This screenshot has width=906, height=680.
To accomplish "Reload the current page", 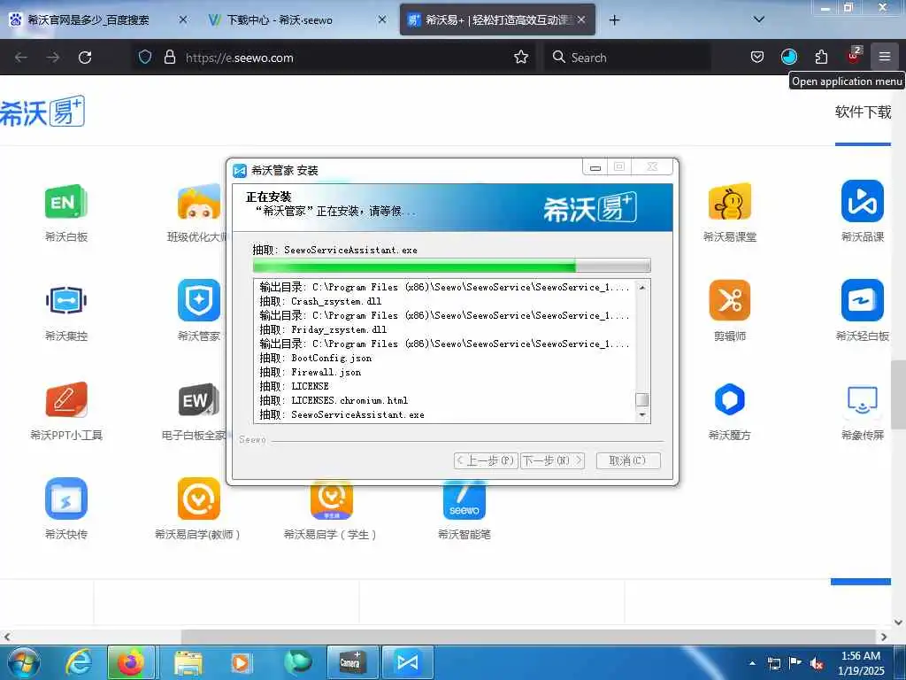I will tap(85, 57).
